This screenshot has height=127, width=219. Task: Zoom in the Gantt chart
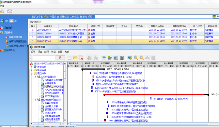click(x=136, y=58)
